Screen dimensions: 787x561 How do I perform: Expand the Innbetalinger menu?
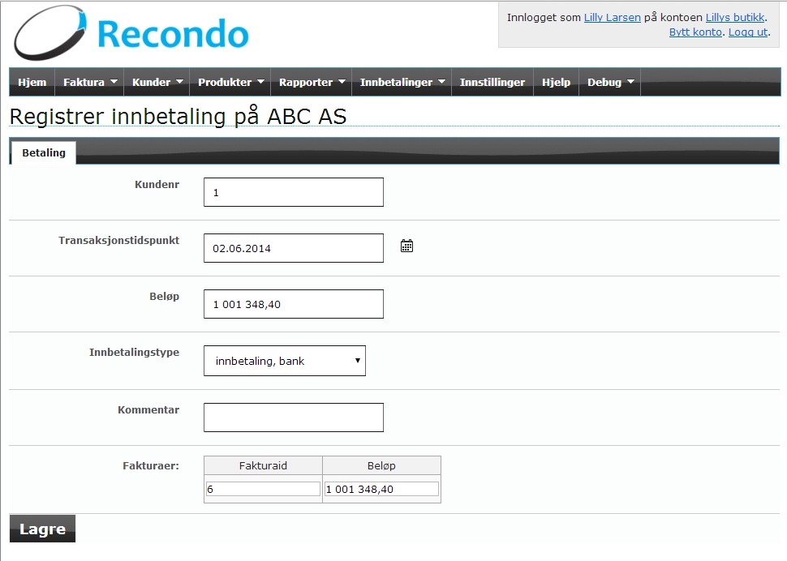click(x=402, y=82)
